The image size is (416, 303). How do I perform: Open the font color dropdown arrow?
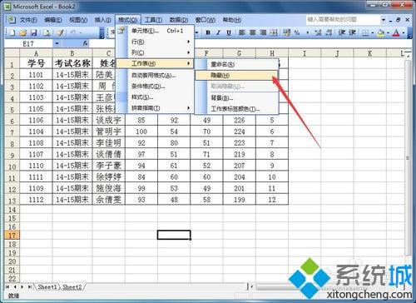tap(404, 33)
